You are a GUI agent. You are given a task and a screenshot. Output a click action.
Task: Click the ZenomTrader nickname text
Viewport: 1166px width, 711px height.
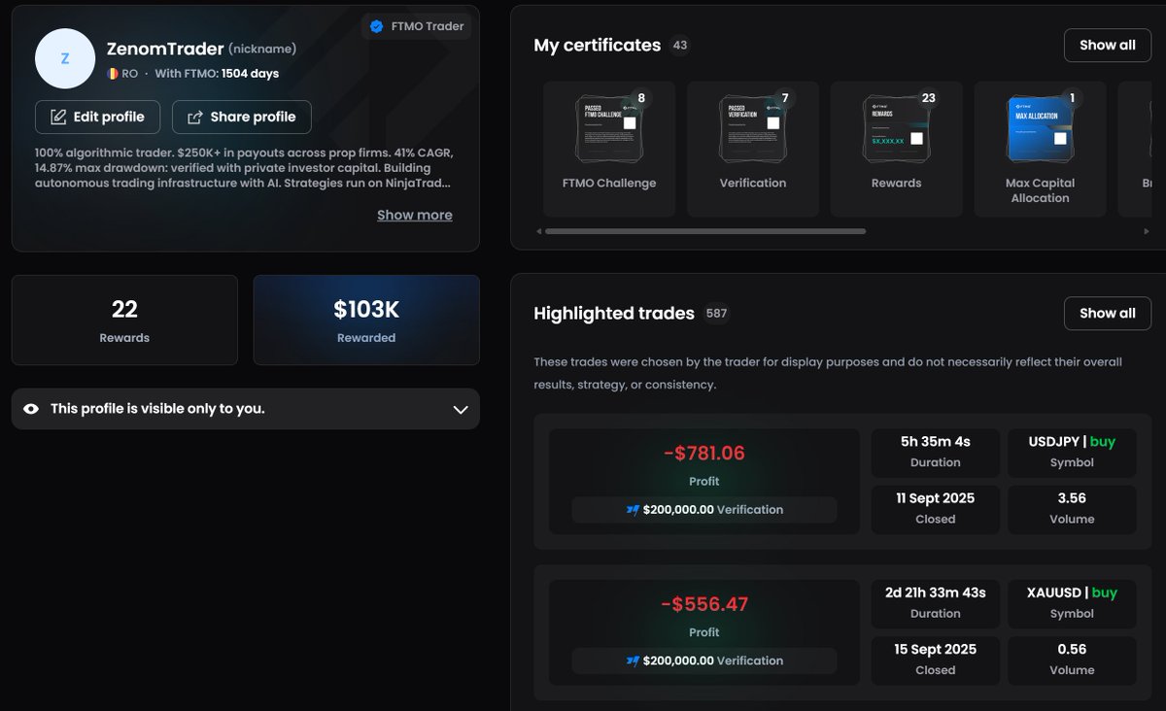[x=165, y=49]
